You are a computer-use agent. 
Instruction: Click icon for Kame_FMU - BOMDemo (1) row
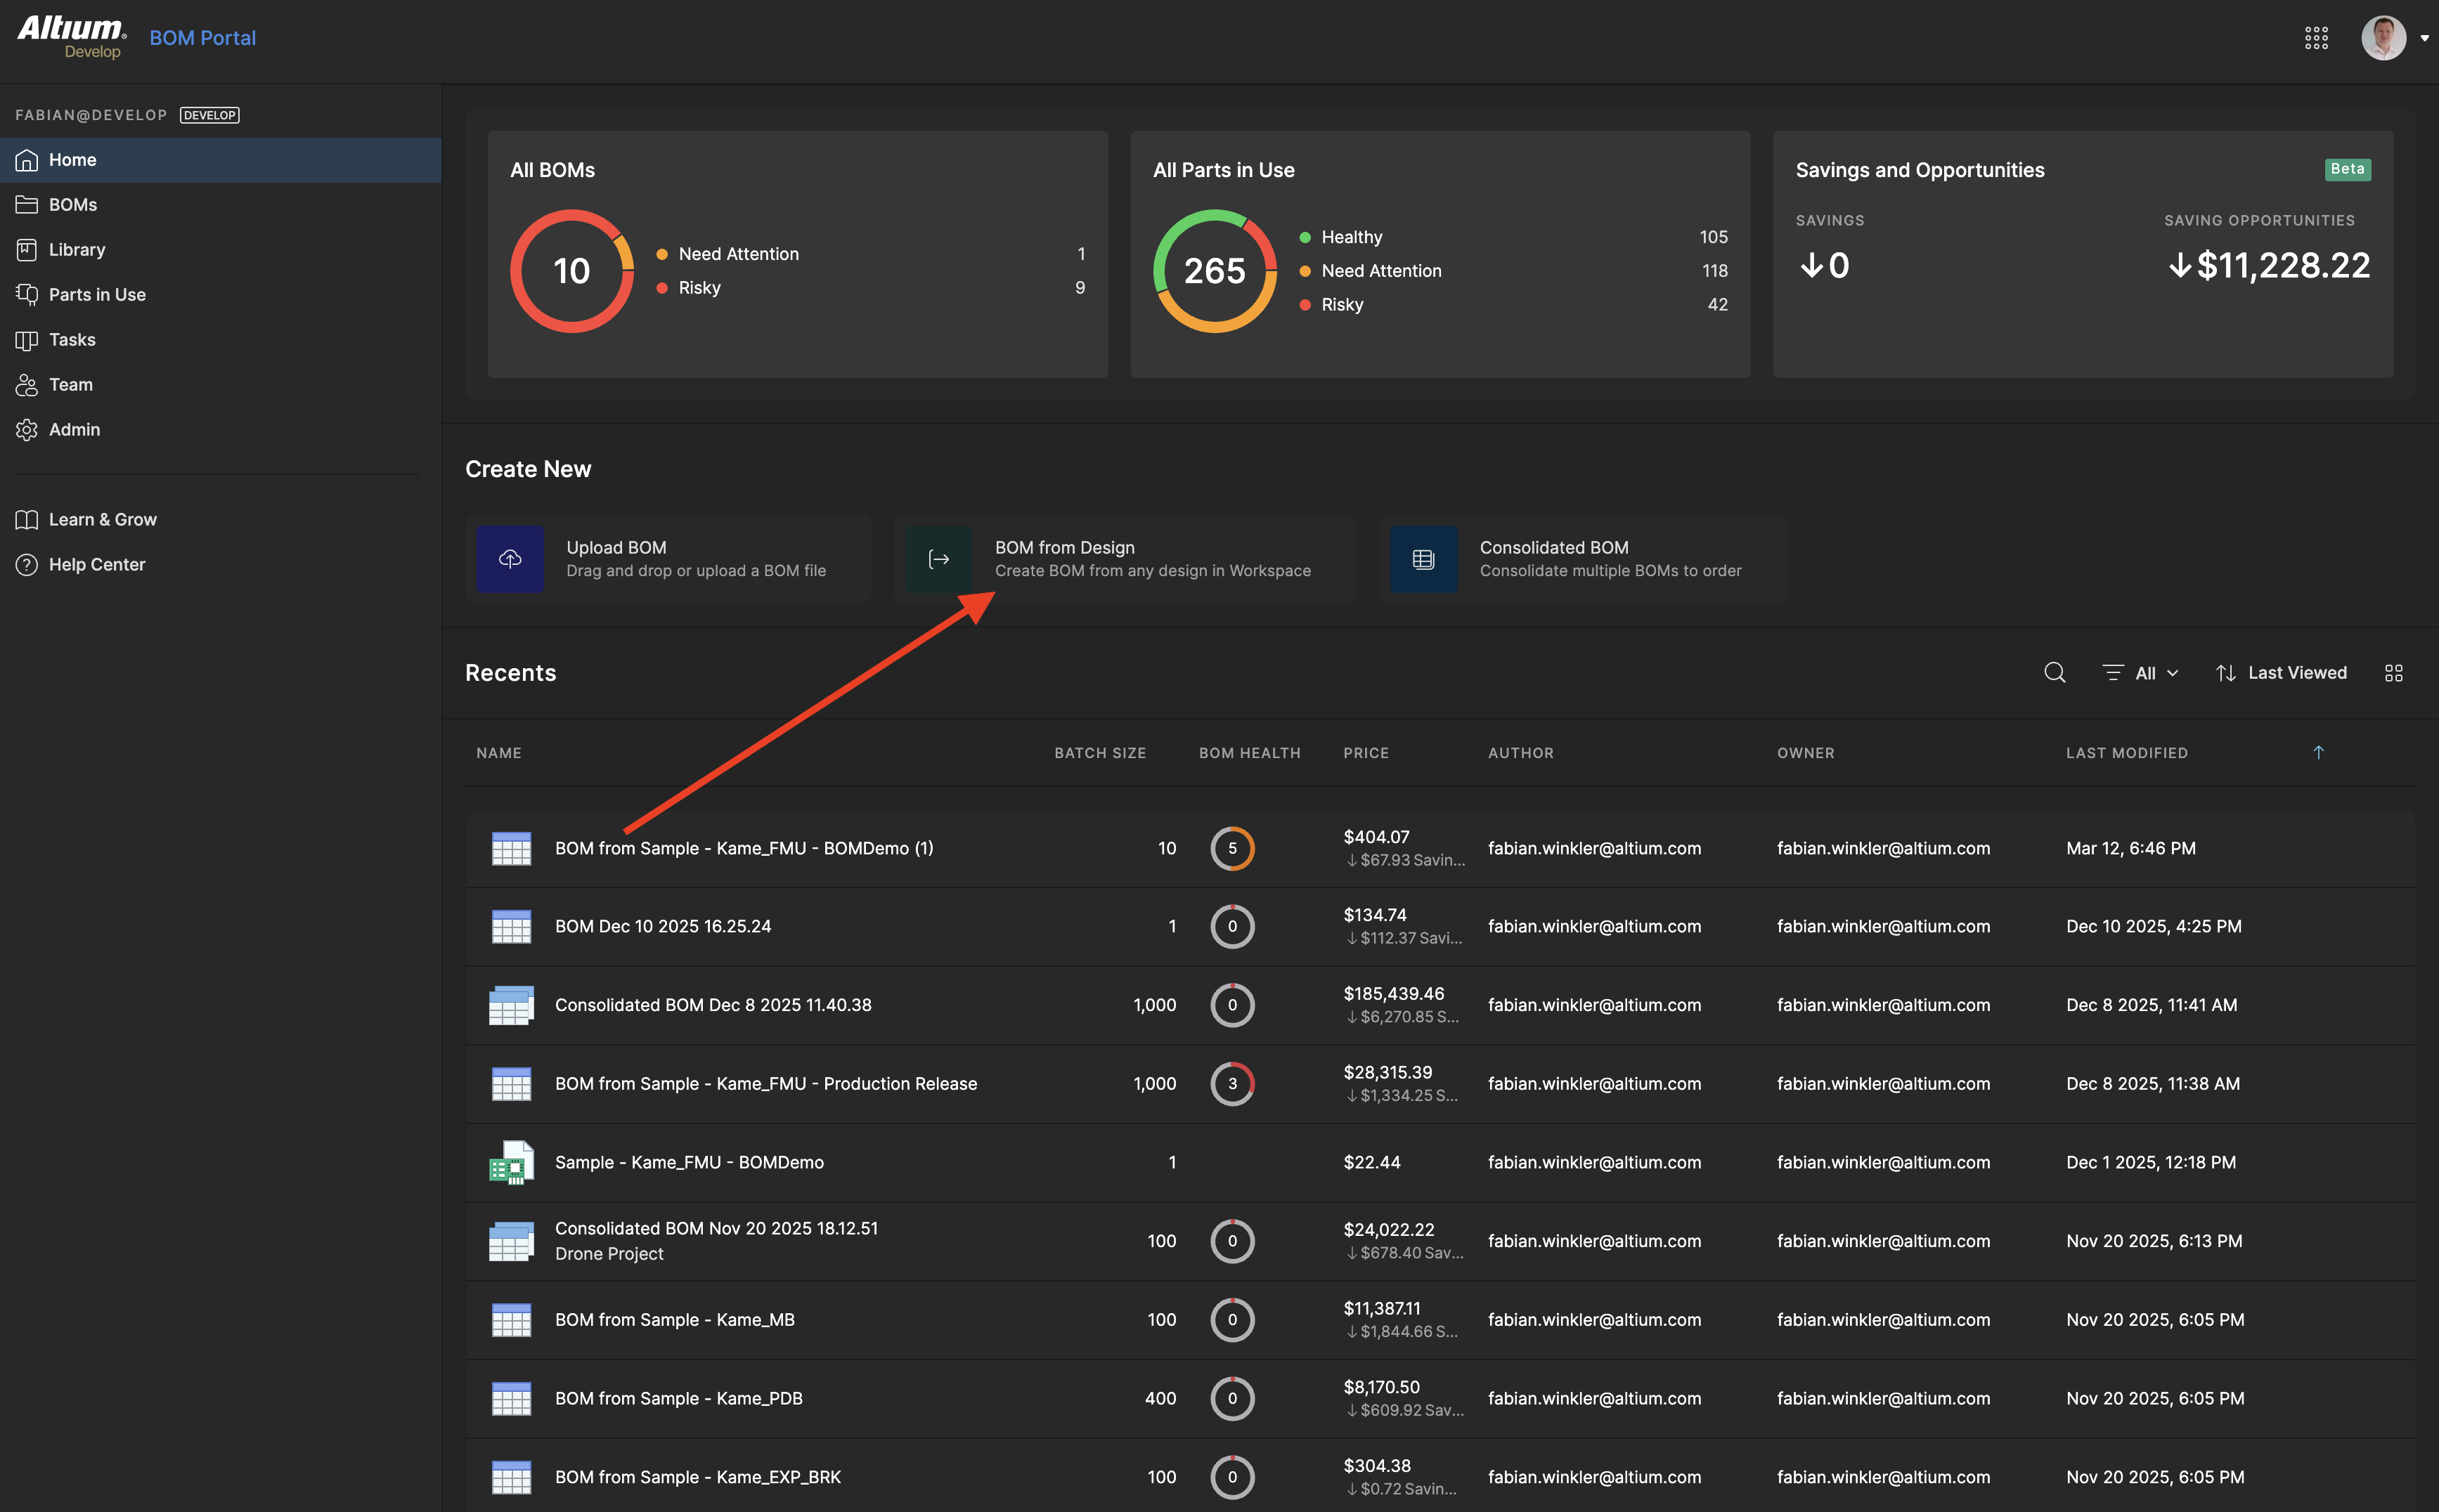(x=511, y=848)
